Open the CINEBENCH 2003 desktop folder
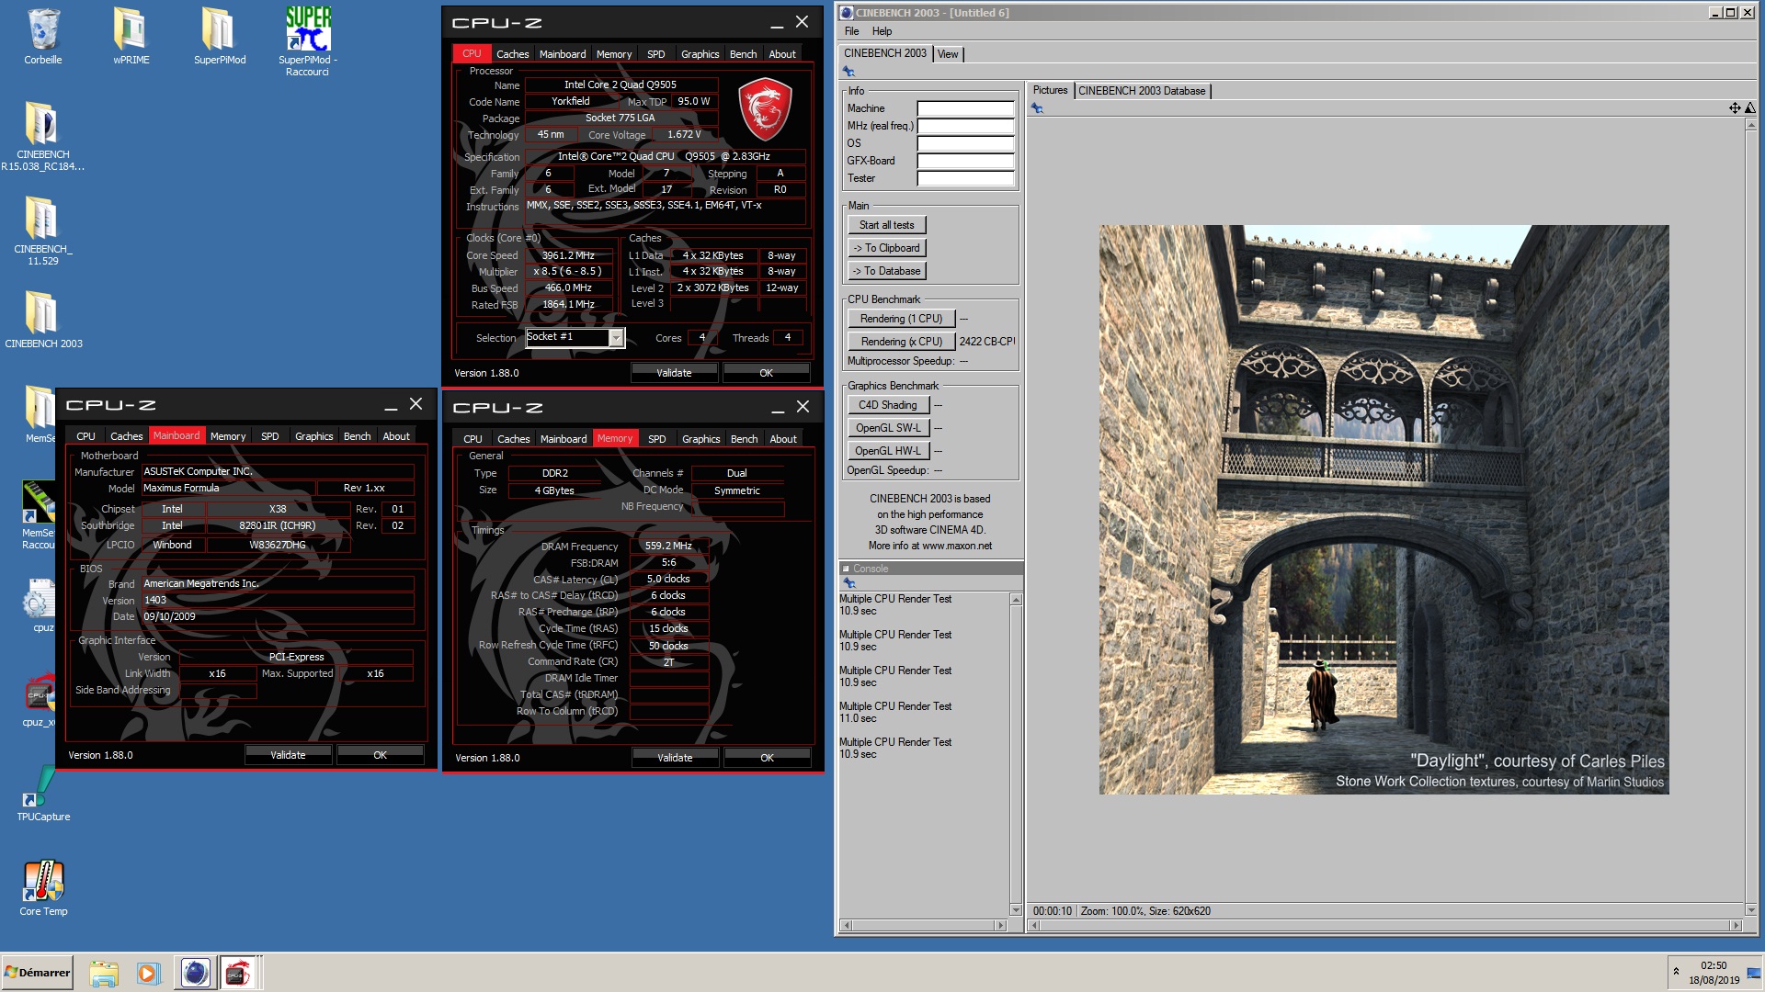 pyautogui.click(x=43, y=320)
